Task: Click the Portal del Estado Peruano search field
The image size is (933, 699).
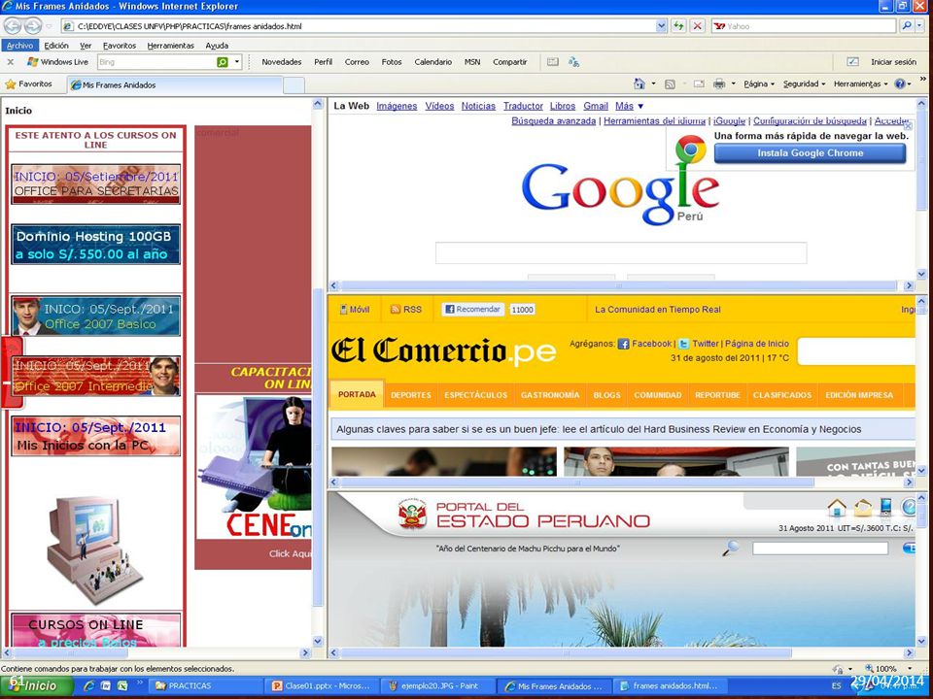Action: (x=820, y=548)
